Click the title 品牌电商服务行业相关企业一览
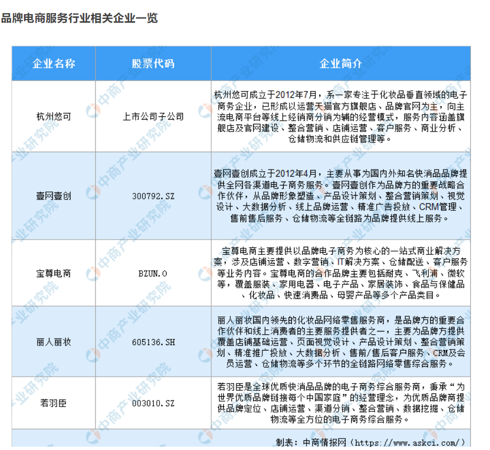490x450 pixels. click(x=79, y=18)
